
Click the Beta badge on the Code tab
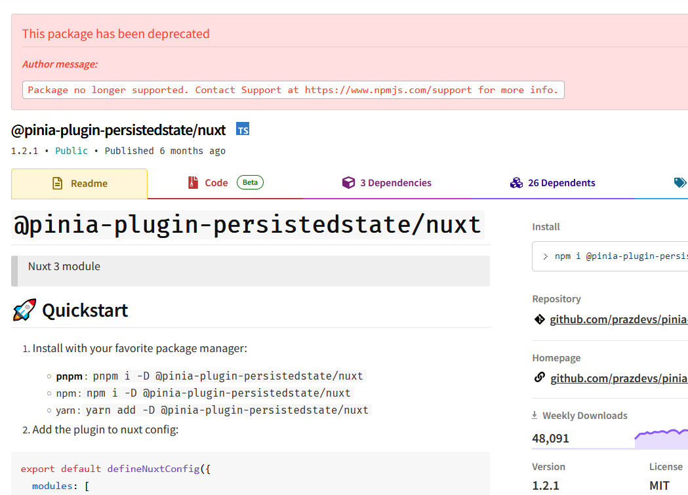click(x=250, y=182)
